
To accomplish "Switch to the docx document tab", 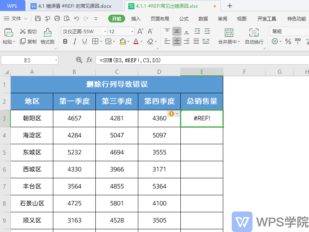I will pyautogui.click(x=75, y=6).
